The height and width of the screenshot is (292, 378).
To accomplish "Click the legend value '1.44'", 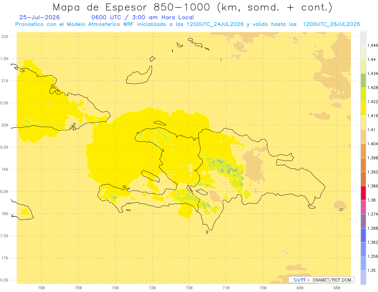I will (371, 59).
